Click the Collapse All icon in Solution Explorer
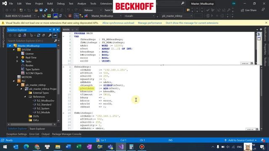 click(44, 35)
